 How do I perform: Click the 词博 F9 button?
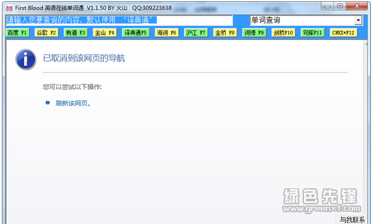254,33
